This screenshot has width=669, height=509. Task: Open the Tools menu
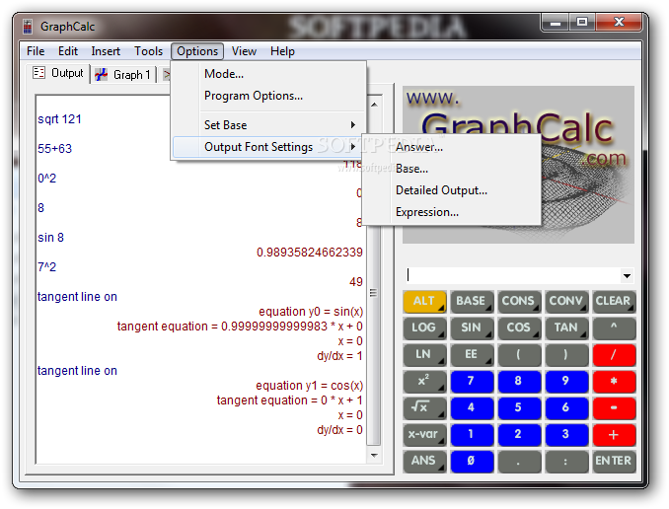[x=148, y=51]
